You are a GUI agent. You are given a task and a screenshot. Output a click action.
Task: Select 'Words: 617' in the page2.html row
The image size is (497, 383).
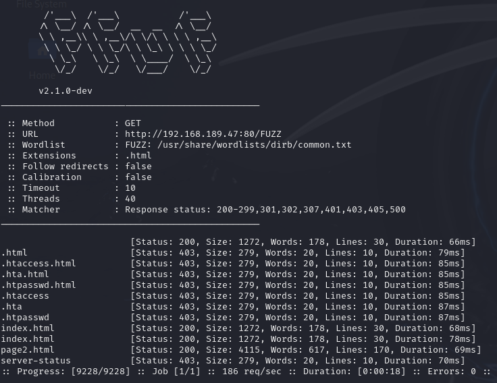click(297, 350)
